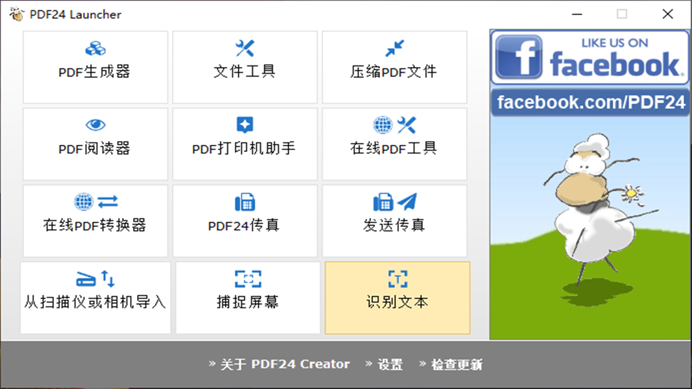
Task: 点击 发送传真 图标
Action: pos(394,220)
